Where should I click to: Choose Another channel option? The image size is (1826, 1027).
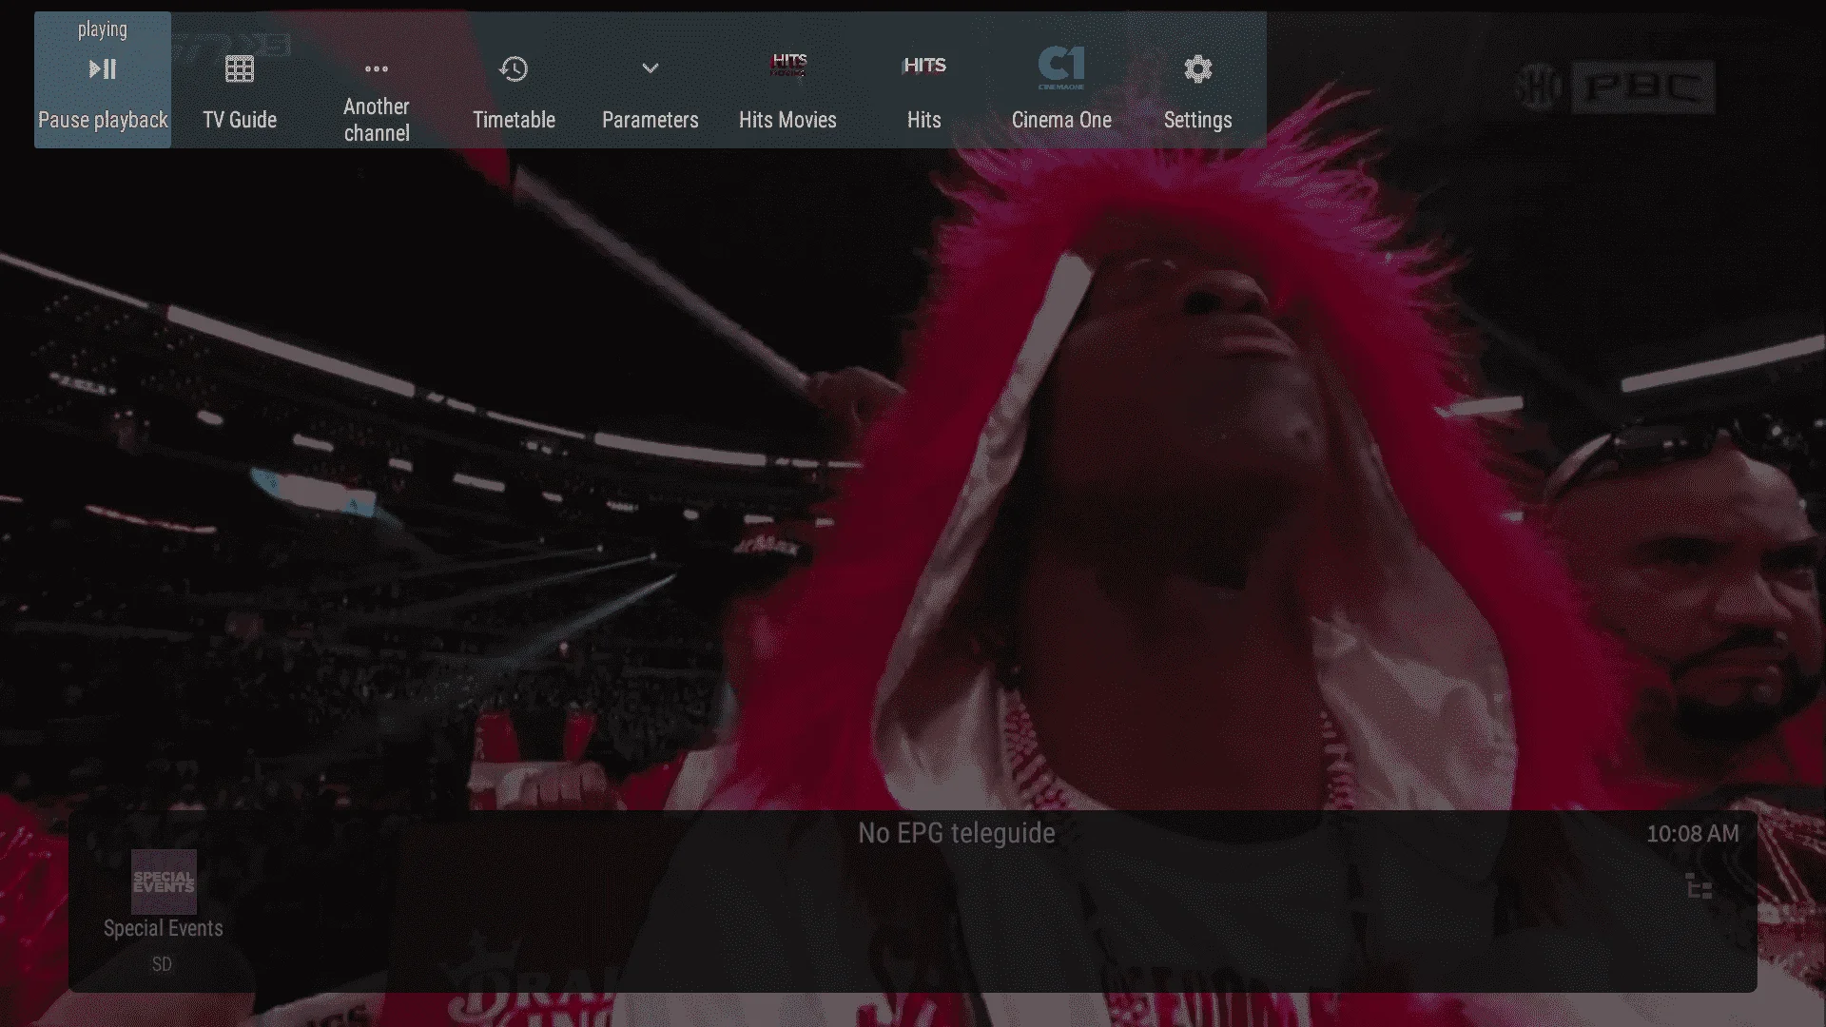pyautogui.click(x=377, y=80)
